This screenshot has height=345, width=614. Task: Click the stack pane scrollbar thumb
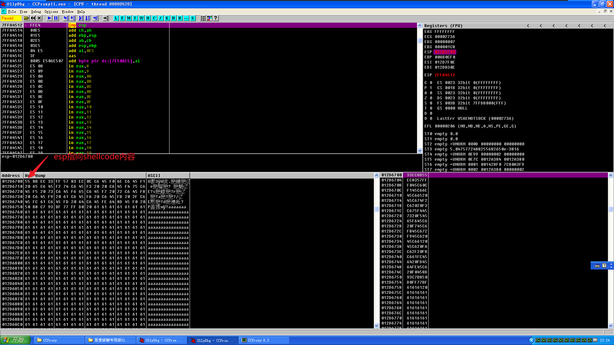(610, 209)
